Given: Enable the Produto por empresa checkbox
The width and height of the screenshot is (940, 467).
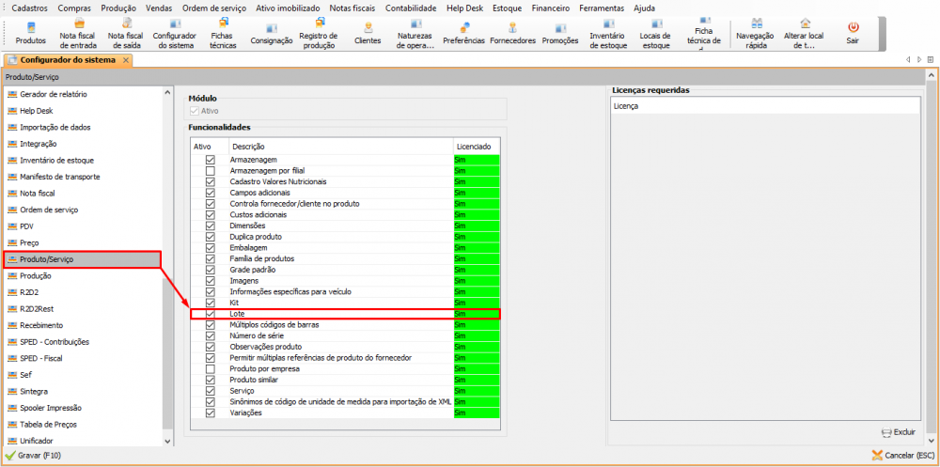Looking at the screenshot, I should pos(210,369).
